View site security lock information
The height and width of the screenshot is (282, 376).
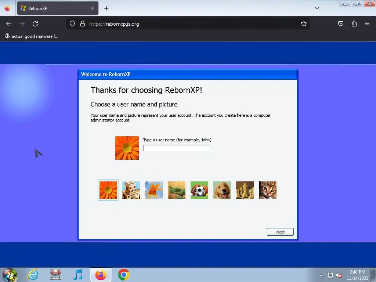pos(83,24)
